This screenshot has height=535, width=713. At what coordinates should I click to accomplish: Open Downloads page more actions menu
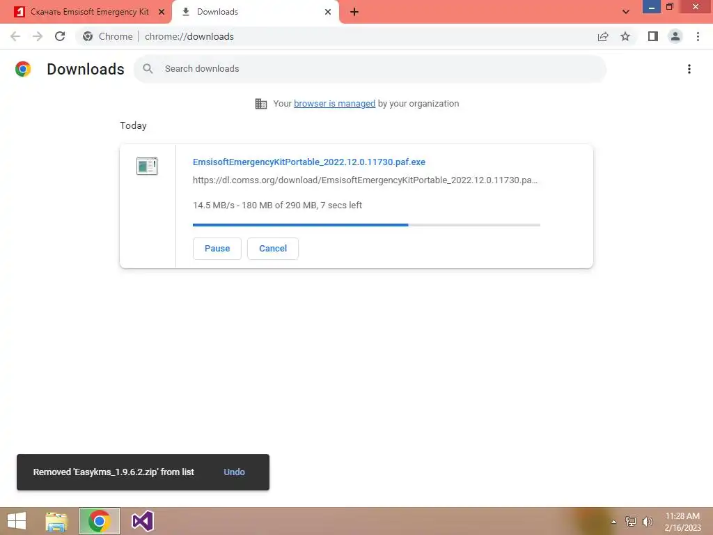pos(689,69)
